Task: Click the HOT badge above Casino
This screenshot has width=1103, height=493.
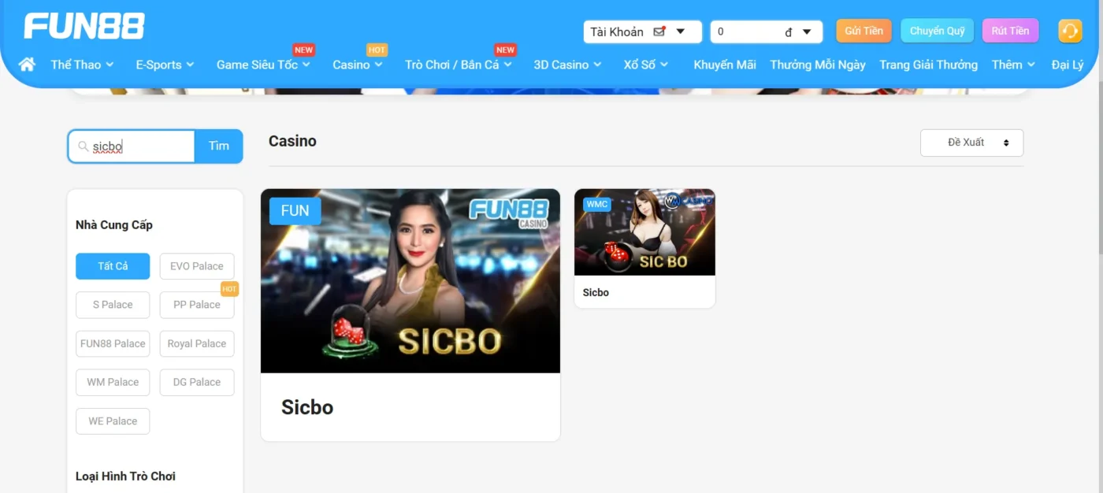Action: pyautogui.click(x=377, y=49)
